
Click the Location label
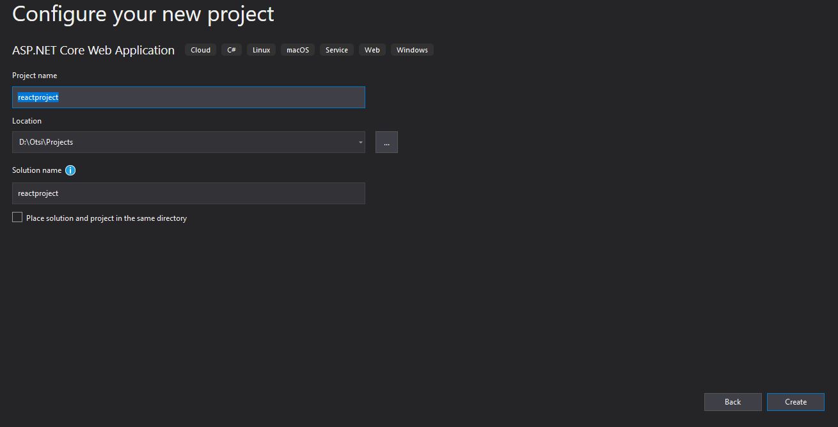point(27,121)
